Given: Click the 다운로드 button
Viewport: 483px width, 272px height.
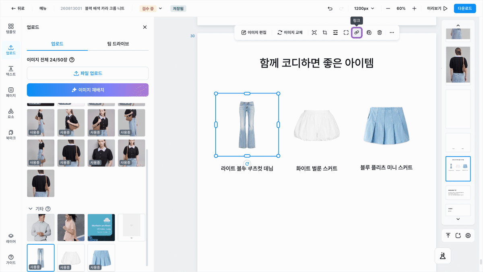Looking at the screenshot, I should point(464,8).
